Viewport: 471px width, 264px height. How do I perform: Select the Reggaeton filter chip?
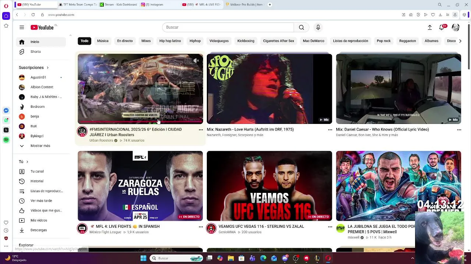pyautogui.click(x=407, y=41)
